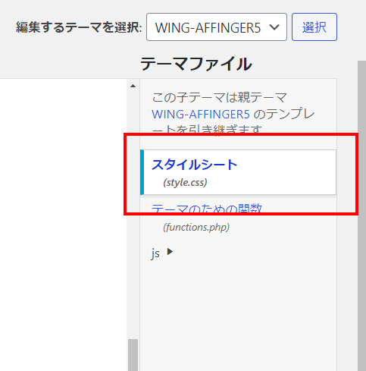The width and height of the screenshot is (366, 371).
Task: Click the page vertical scrollbar on the right
Action: coord(361,215)
